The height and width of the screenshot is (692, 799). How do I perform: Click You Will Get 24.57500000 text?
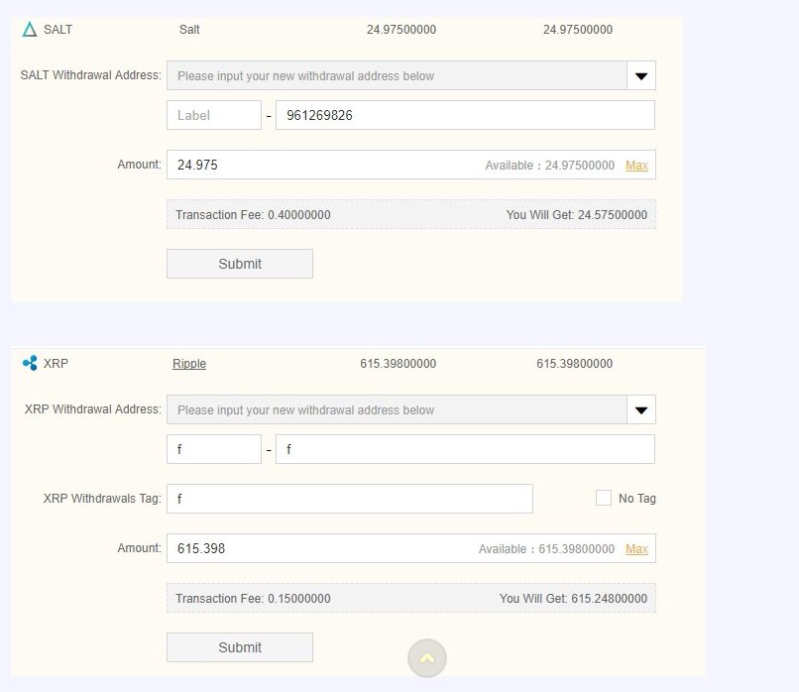[577, 214]
